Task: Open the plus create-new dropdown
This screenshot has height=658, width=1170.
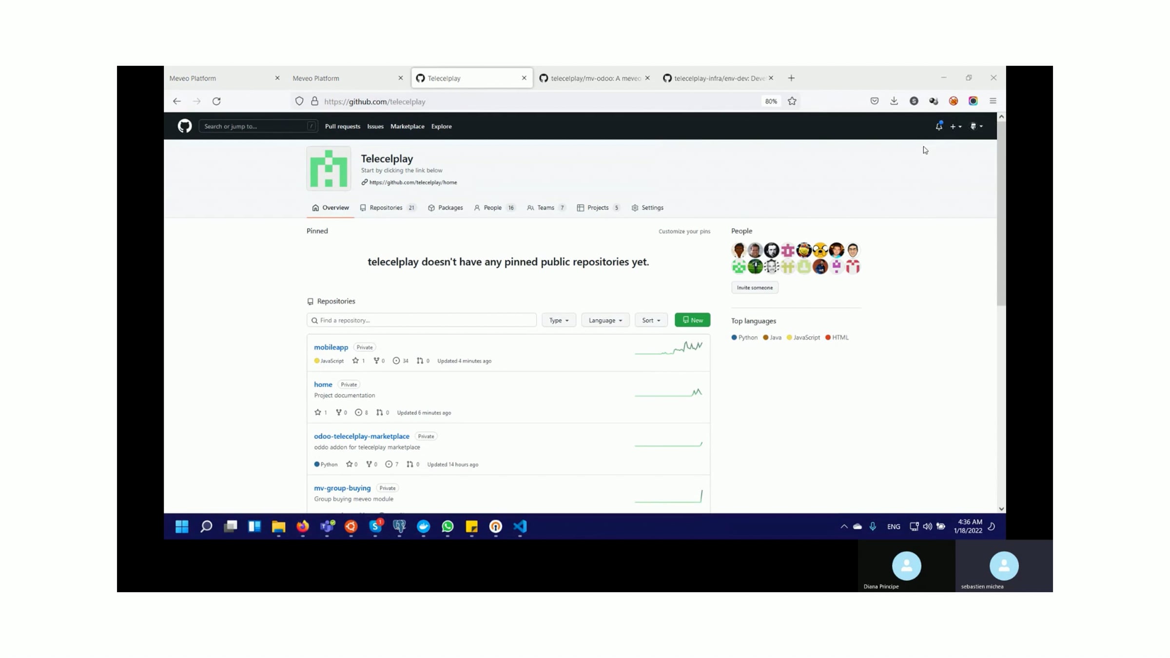Action: point(955,127)
